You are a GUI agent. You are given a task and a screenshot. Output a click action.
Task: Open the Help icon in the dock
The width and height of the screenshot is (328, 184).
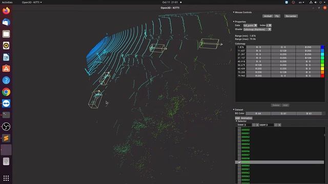click(6, 80)
